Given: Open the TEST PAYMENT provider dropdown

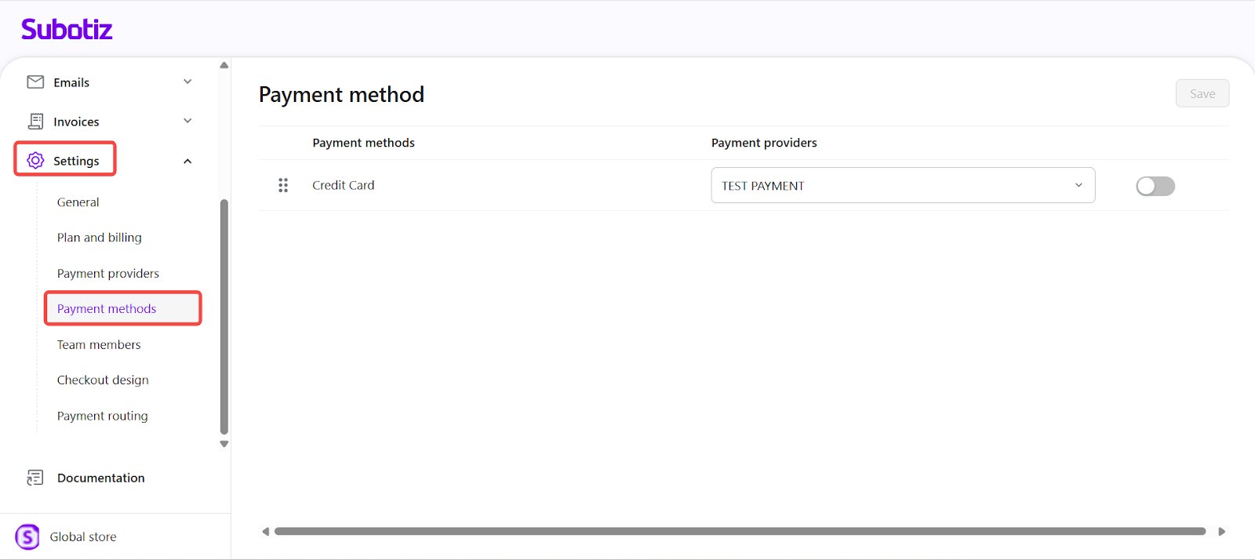Looking at the screenshot, I should click(902, 186).
